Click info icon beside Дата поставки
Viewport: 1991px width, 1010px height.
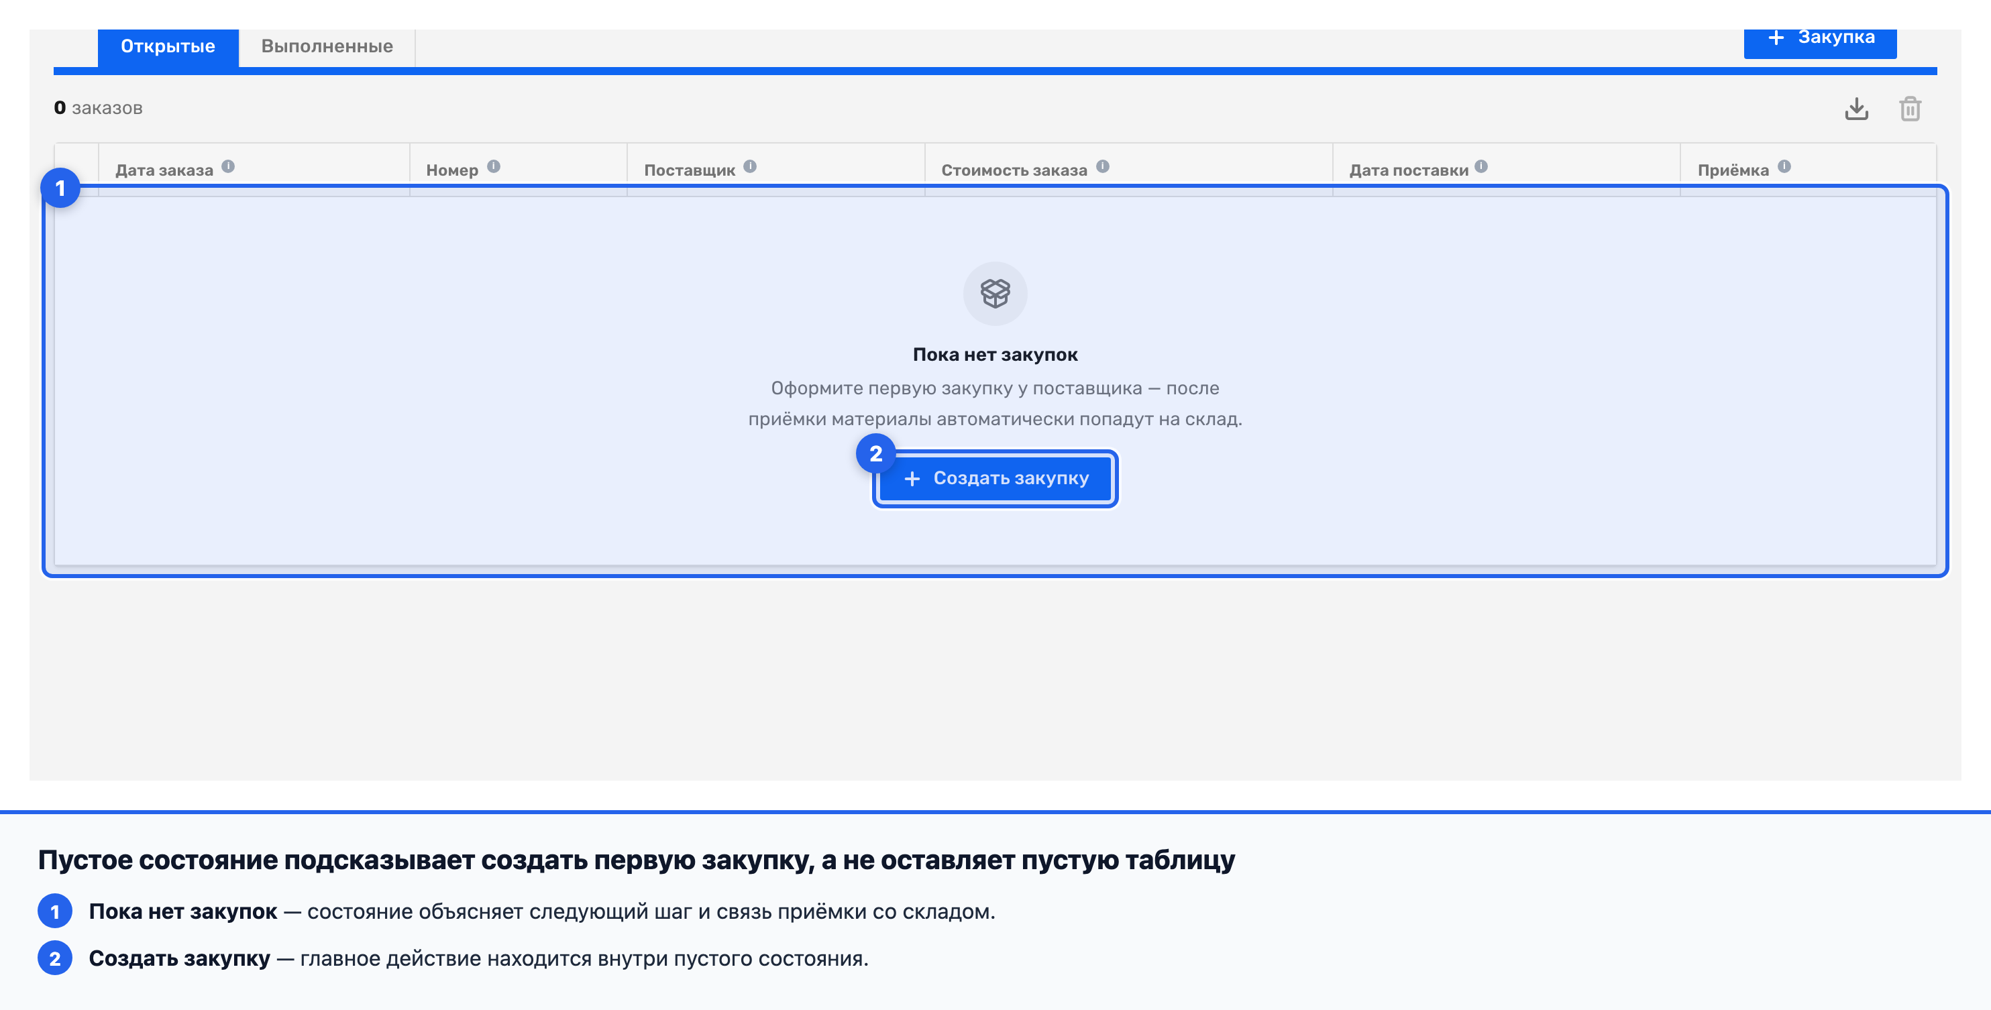pos(1481,166)
